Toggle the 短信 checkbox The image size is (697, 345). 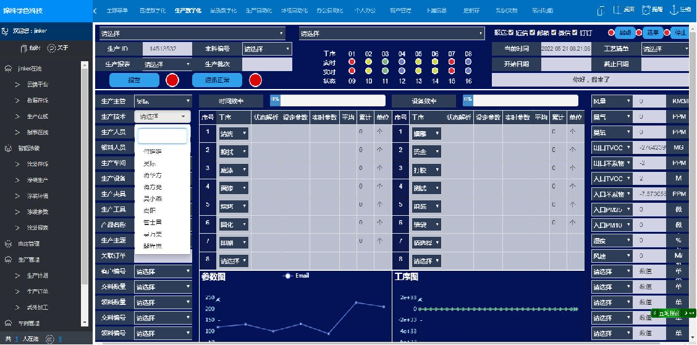click(511, 33)
